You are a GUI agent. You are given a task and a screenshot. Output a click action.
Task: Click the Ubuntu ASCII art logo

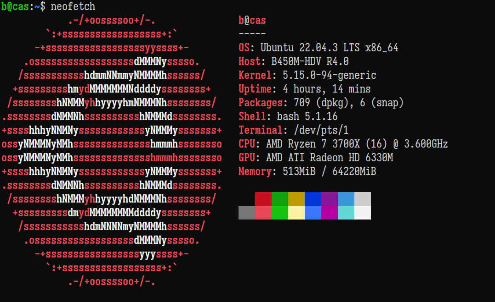pyautogui.click(x=112, y=151)
